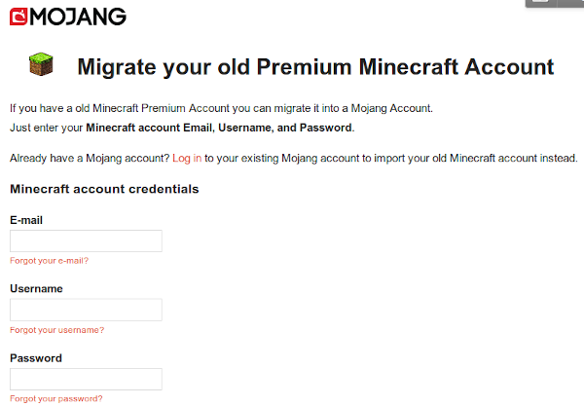
Task: Click the red Mojang logo icon
Action: pos(19,18)
